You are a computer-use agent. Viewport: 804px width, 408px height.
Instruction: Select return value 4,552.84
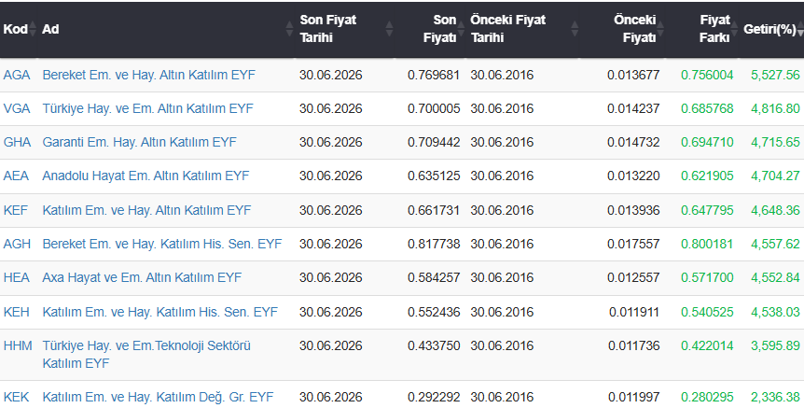(775, 277)
